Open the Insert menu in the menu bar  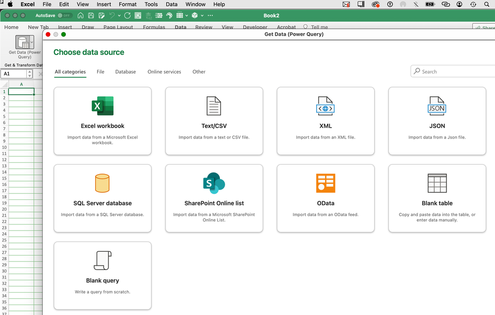104,4
